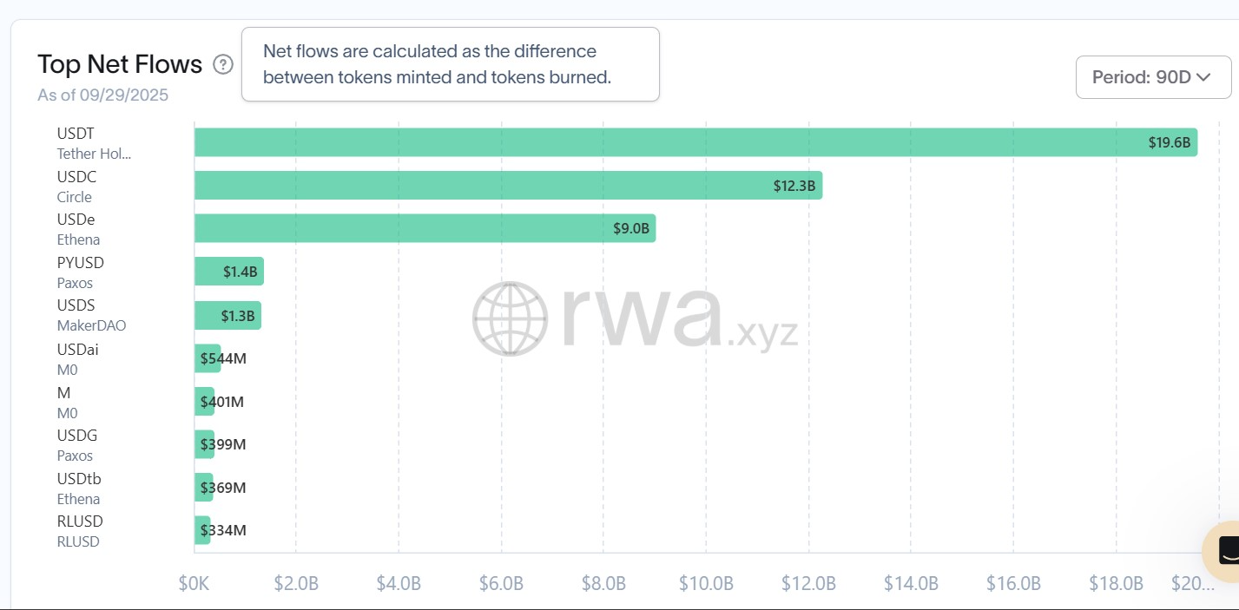The image size is (1239, 610).
Task: Click the Top Net Flows heading
Action: point(120,63)
